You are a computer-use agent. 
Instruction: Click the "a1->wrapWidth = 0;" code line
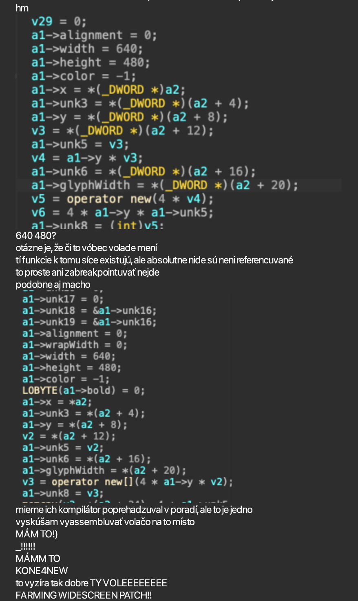point(75,345)
